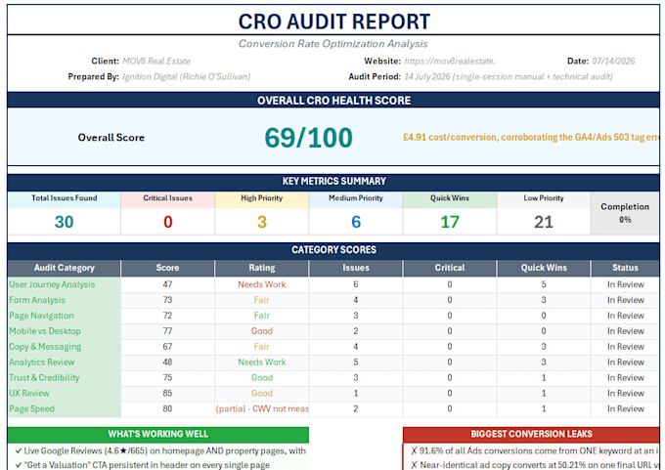665x470 pixels.
Task: Select Trust & Credibility score 75
Action: coord(167,377)
